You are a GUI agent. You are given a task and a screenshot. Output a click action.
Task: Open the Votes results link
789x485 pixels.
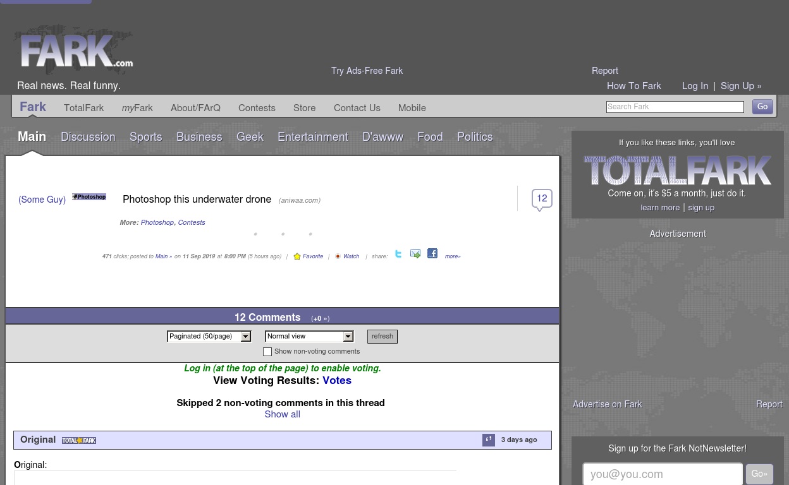tap(337, 380)
